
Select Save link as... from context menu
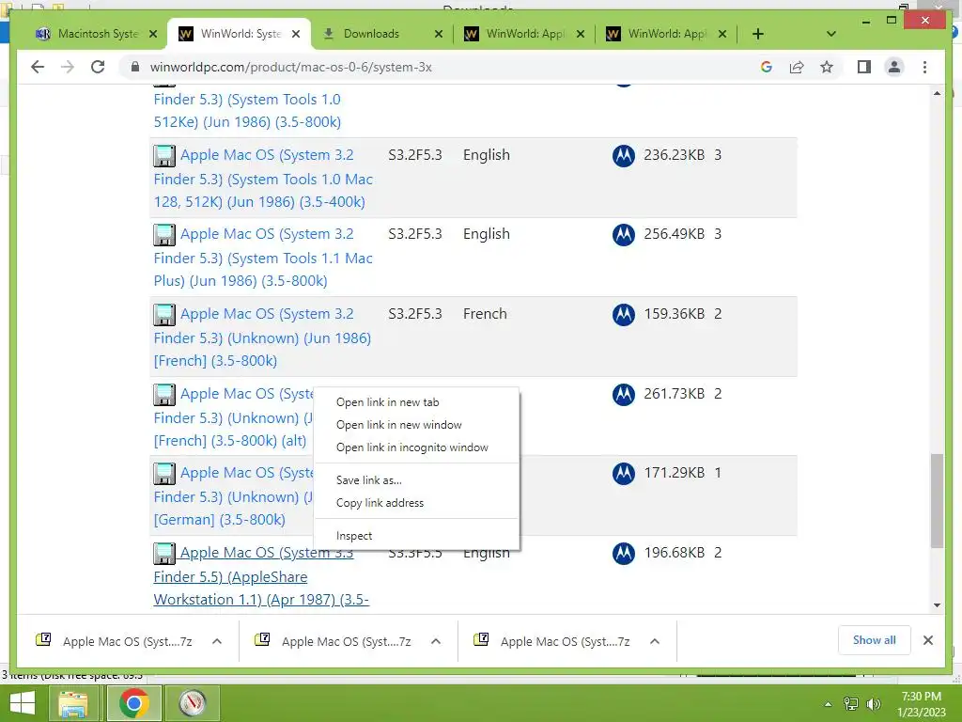coord(416,480)
